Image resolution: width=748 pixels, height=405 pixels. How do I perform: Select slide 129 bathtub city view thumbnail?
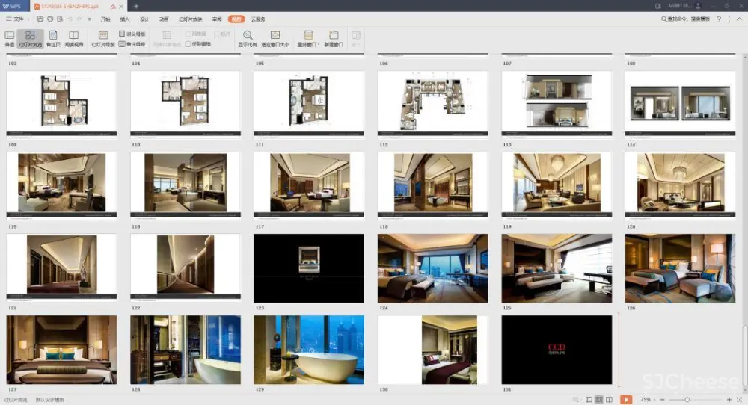pos(309,350)
